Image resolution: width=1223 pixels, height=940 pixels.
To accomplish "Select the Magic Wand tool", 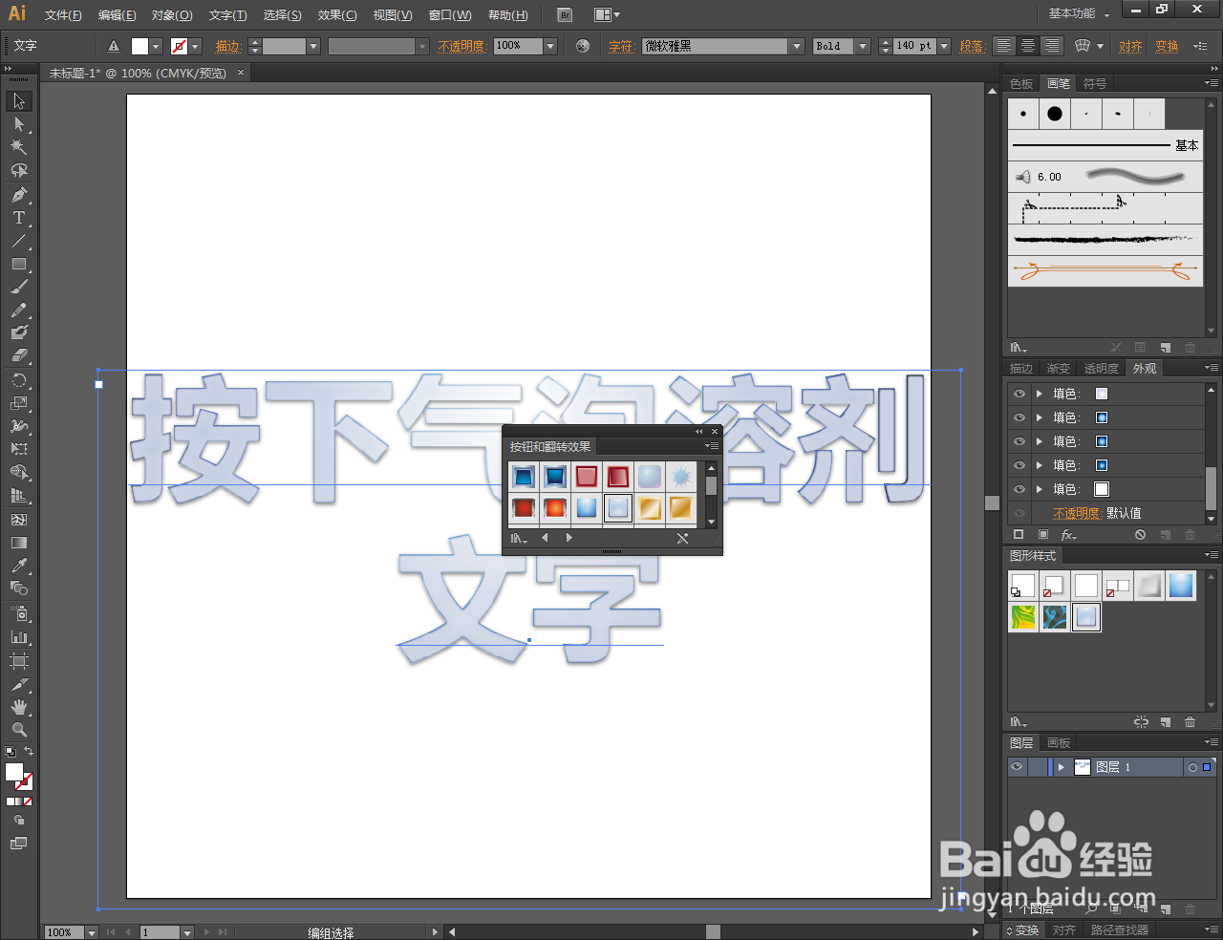I will coord(19,147).
